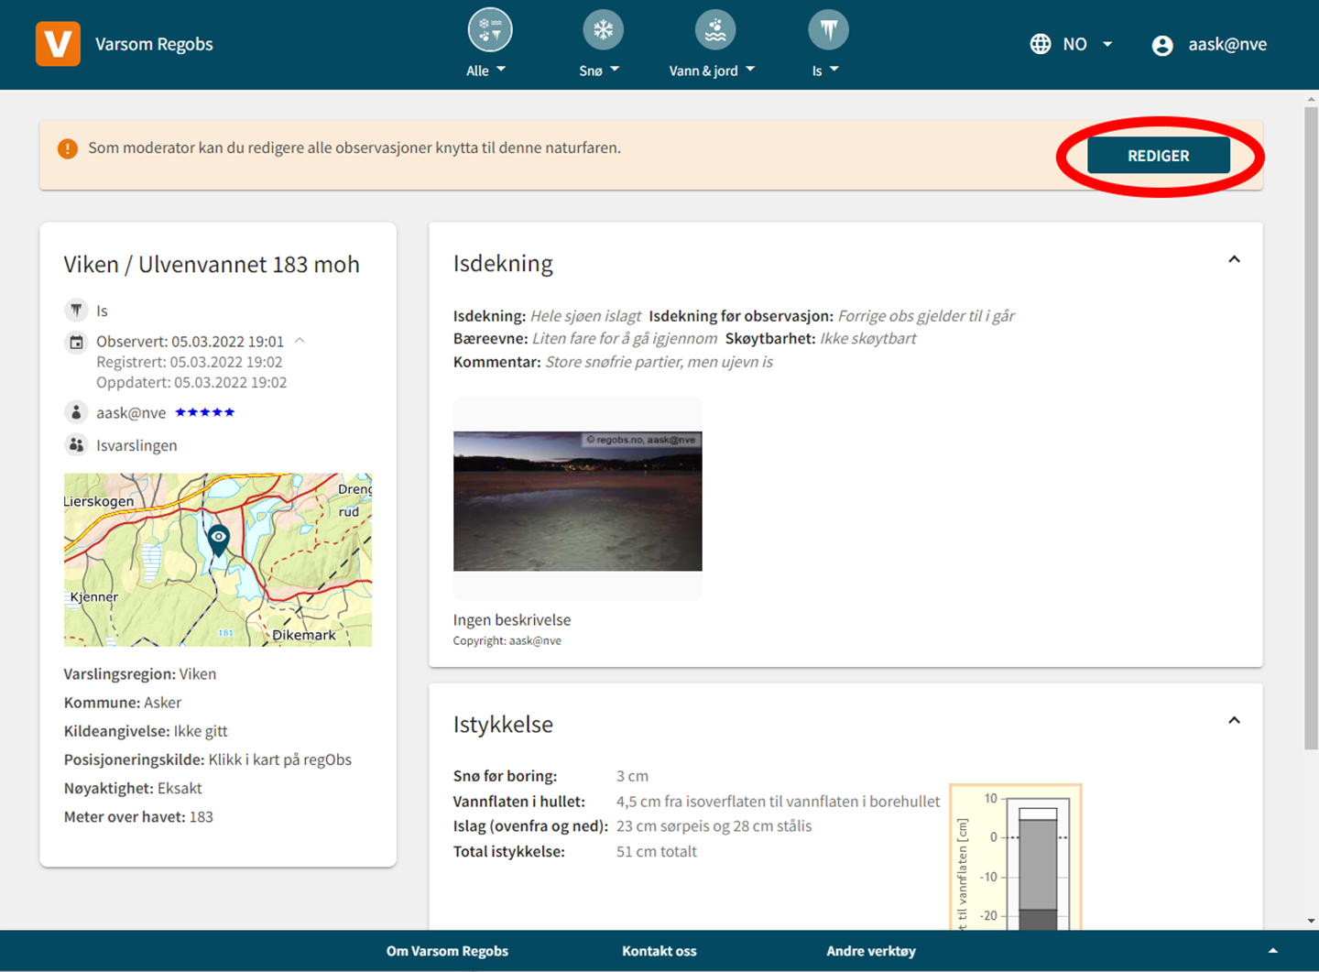Select the Snø snowflake icon
The image size is (1319, 972).
tap(603, 30)
